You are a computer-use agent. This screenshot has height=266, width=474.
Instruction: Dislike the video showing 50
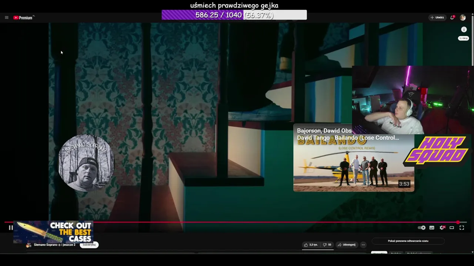tap(327, 245)
